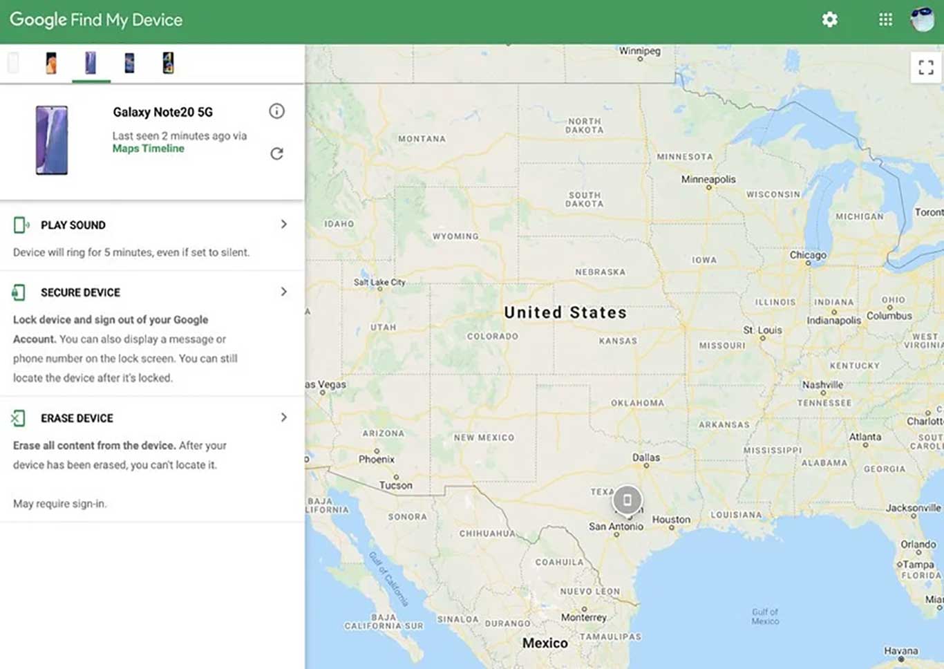Click the Nebraska state label

tap(600, 272)
